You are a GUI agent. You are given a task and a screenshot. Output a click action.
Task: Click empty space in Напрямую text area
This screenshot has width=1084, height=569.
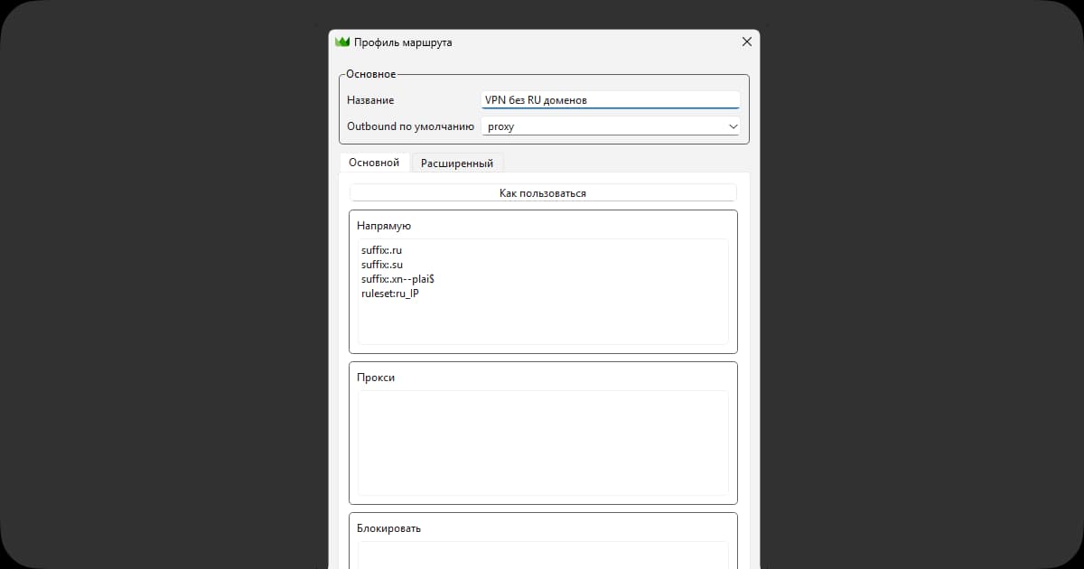542,321
